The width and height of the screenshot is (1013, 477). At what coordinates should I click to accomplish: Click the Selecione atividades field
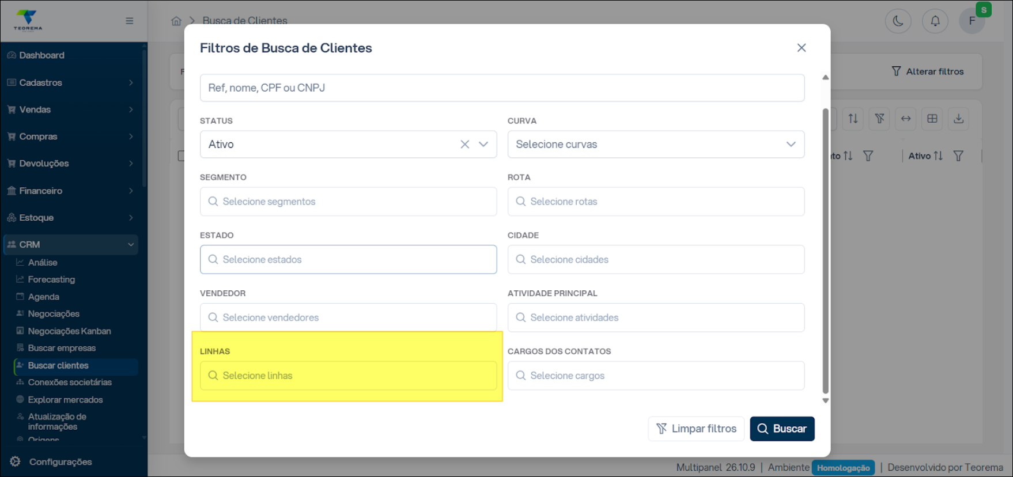pos(656,317)
